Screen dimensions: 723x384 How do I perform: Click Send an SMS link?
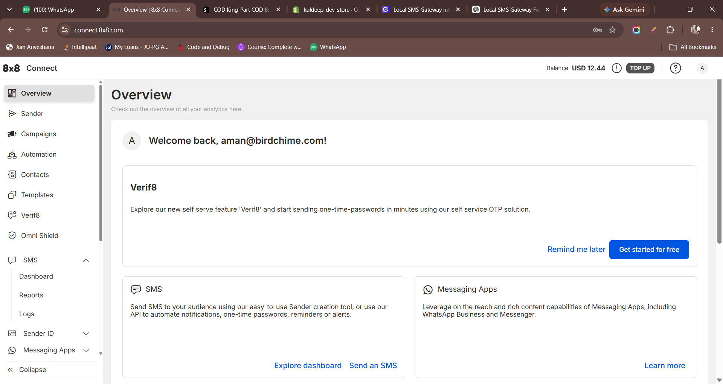373,366
